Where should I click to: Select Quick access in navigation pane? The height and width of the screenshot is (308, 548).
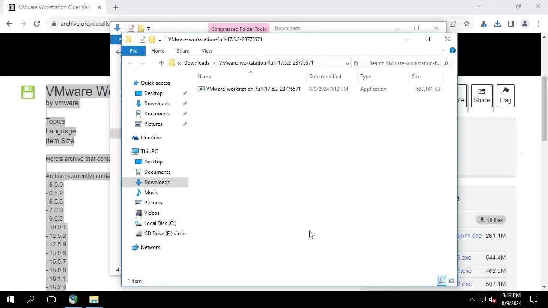click(x=155, y=83)
